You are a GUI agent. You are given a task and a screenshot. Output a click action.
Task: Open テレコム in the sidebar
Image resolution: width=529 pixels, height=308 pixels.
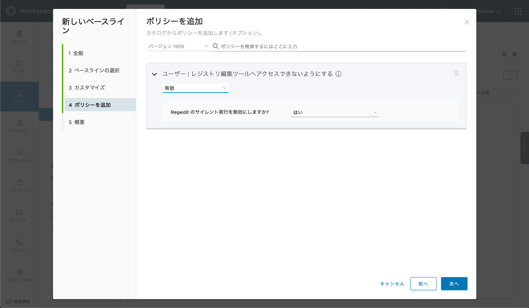[x=19, y=245]
